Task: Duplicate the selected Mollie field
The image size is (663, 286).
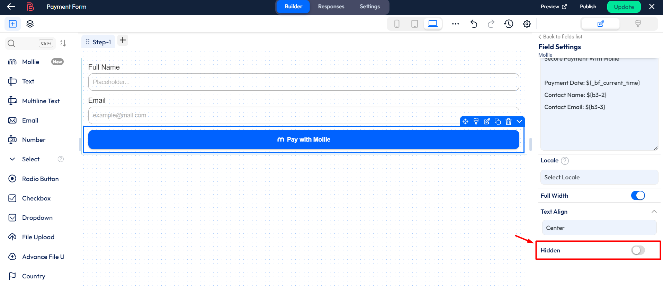Action: (498, 122)
